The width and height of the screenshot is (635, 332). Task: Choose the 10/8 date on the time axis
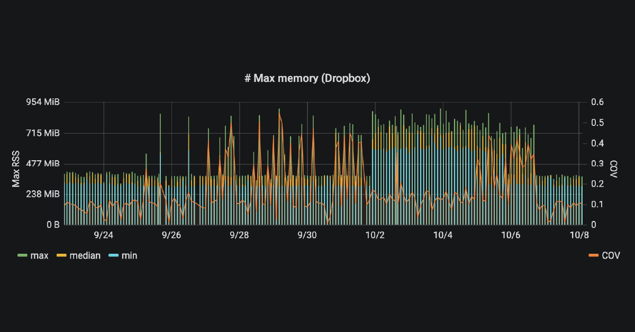coord(579,235)
